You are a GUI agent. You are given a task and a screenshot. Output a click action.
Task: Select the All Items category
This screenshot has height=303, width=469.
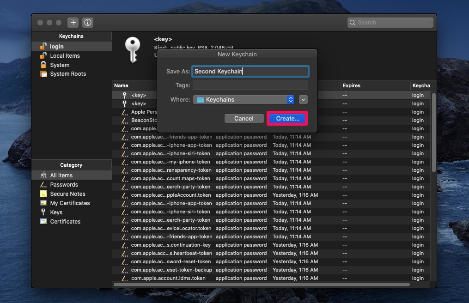click(55, 175)
